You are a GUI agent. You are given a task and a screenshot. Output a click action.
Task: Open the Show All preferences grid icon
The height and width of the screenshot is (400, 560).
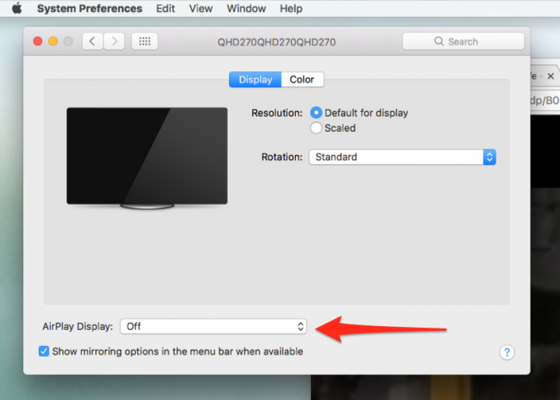click(x=144, y=41)
